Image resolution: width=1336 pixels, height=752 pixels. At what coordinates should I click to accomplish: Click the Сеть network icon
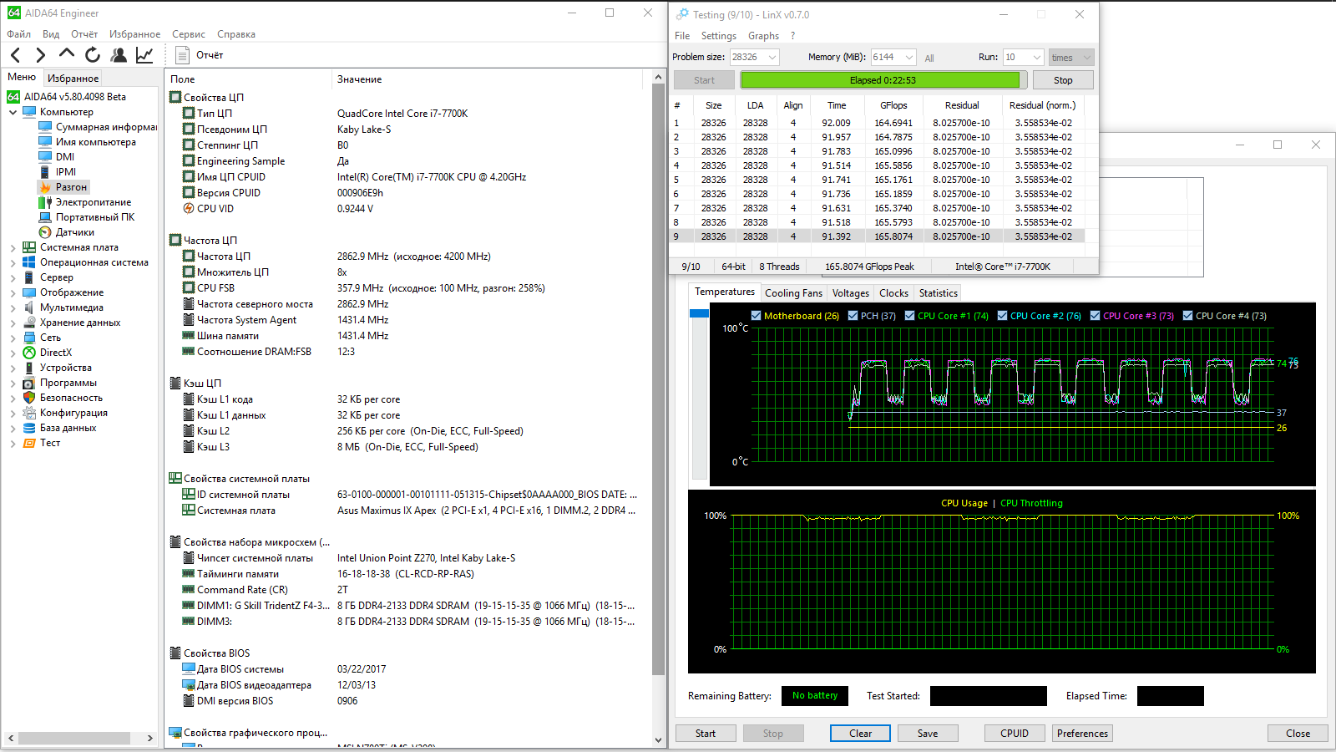[x=29, y=338]
